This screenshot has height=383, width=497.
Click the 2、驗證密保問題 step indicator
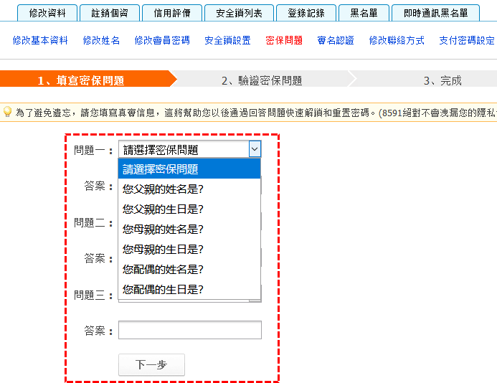(x=262, y=80)
